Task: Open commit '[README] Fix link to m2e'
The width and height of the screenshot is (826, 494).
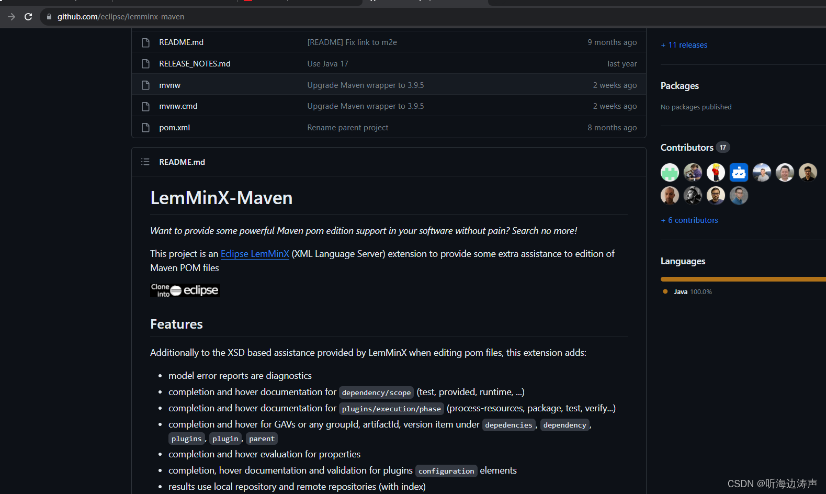Action: pyautogui.click(x=352, y=42)
